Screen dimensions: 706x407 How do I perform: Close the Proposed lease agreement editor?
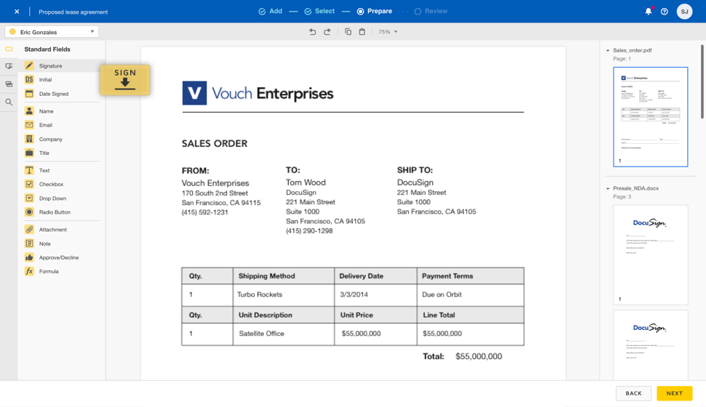click(17, 12)
